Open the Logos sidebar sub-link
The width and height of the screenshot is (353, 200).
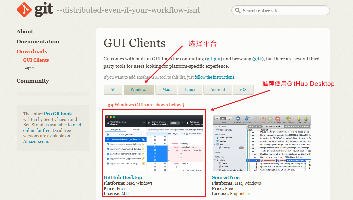pos(29,68)
